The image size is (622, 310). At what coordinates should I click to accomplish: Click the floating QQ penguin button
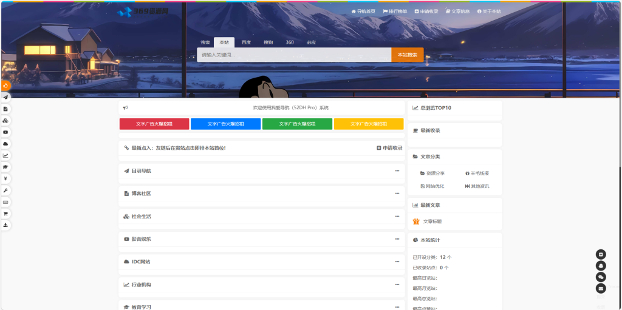(x=601, y=266)
